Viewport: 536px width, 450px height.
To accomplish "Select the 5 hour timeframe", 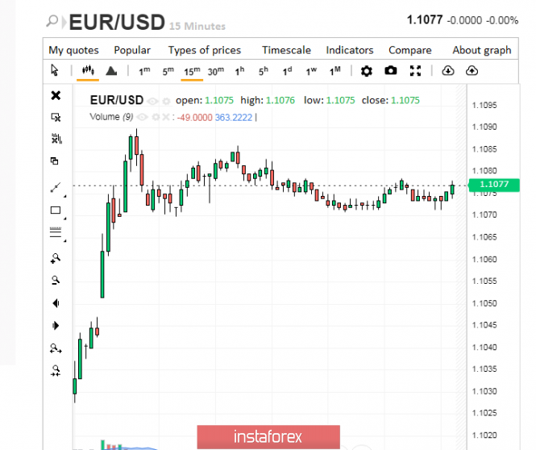I will 264,71.
